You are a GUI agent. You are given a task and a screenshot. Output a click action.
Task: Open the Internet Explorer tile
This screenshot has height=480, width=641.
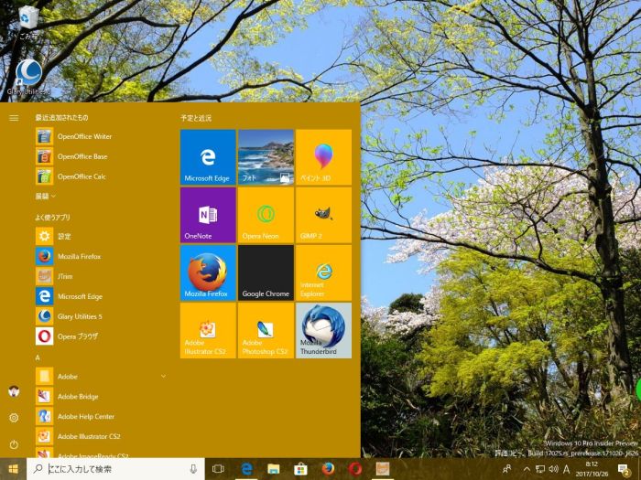coord(323,272)
